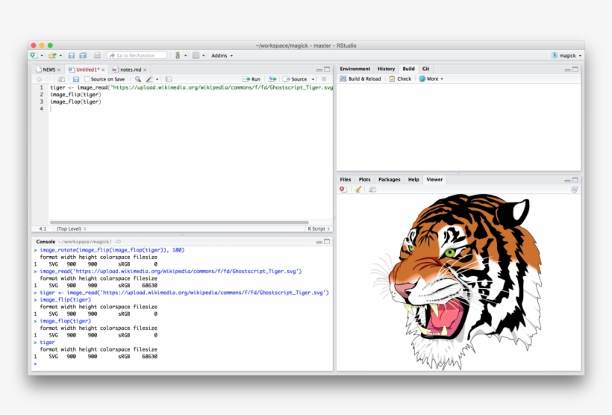This screenshot has width=612, height=415.
Task: Open the Addins menu
Action: 222,55
